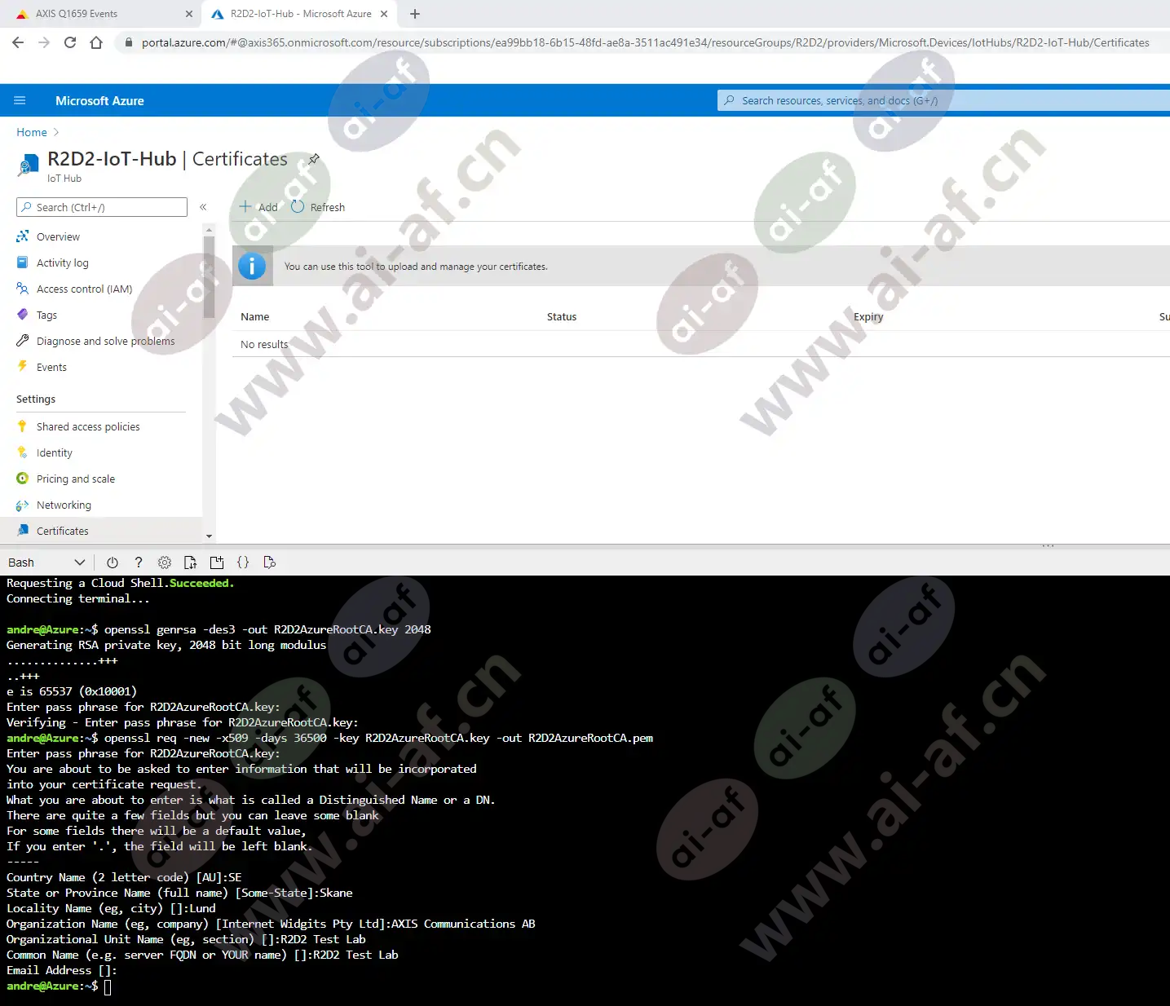This screenshot has height=1006, width=1170.
Task: Click the address bar URL
Action: click(x=645, y=42)
